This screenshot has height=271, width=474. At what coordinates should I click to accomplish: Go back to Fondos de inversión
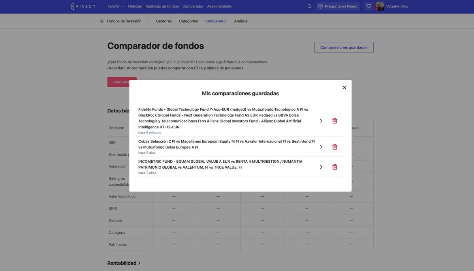(120, 21)
